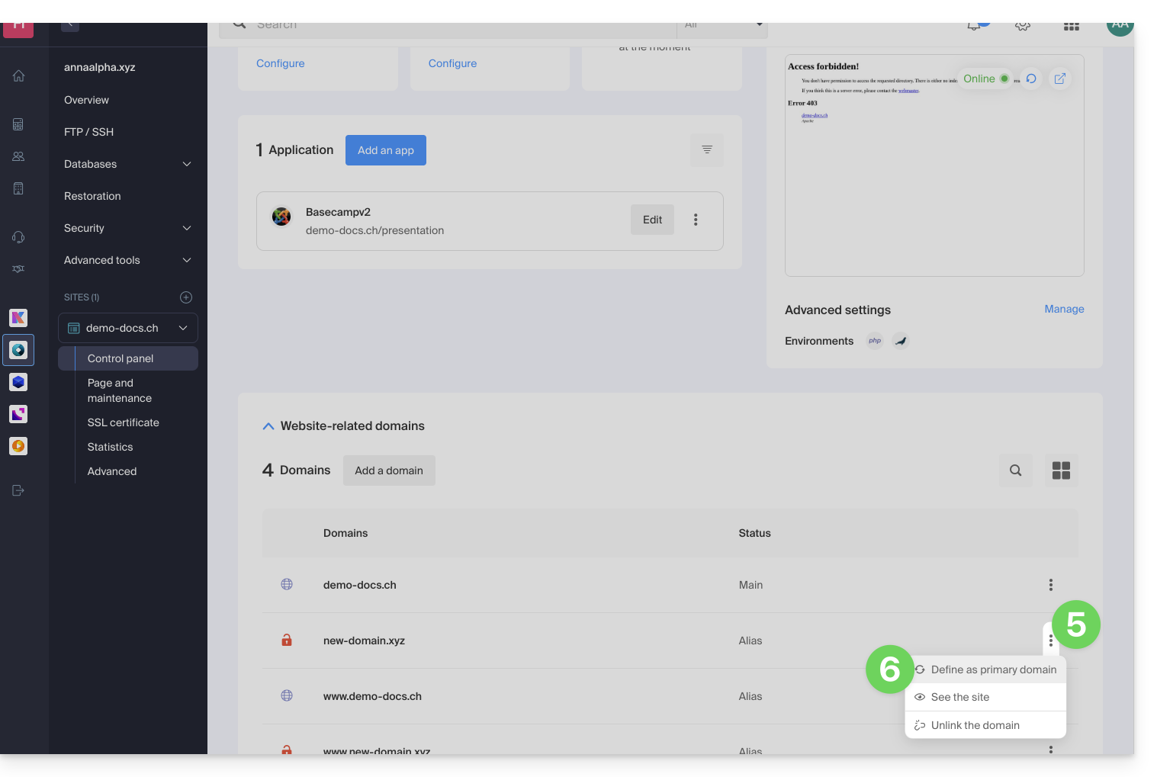
Task: Collapse Website-related domains section
Action: pos(268,426)
